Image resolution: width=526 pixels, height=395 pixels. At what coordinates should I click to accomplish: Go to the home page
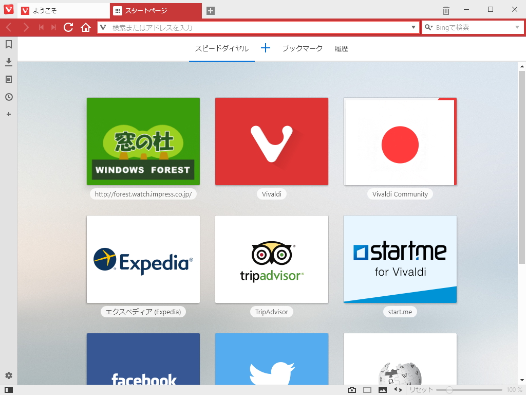[86, 27]
